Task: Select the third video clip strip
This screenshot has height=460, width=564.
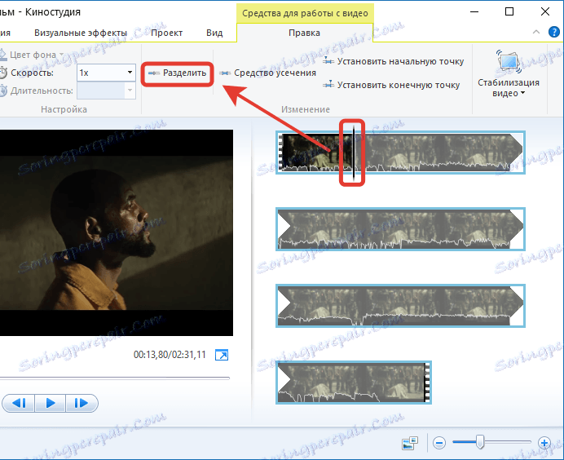Action: point(400,306)
